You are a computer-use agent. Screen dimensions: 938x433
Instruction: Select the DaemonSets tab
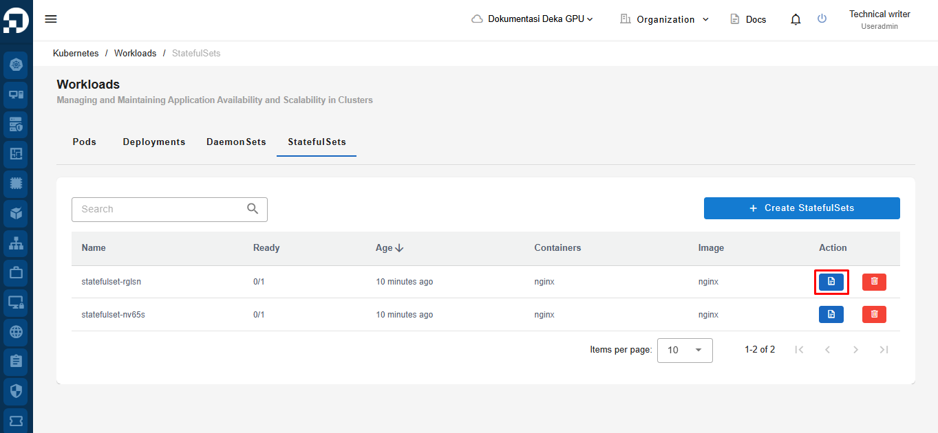[236, 142]
